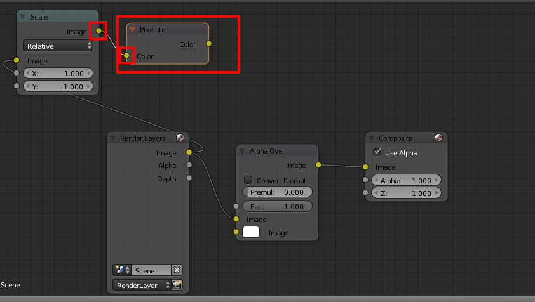Select the Alpha Over node by its title
The width and height of the screenshot is (535, 302).
pos(267,151)
